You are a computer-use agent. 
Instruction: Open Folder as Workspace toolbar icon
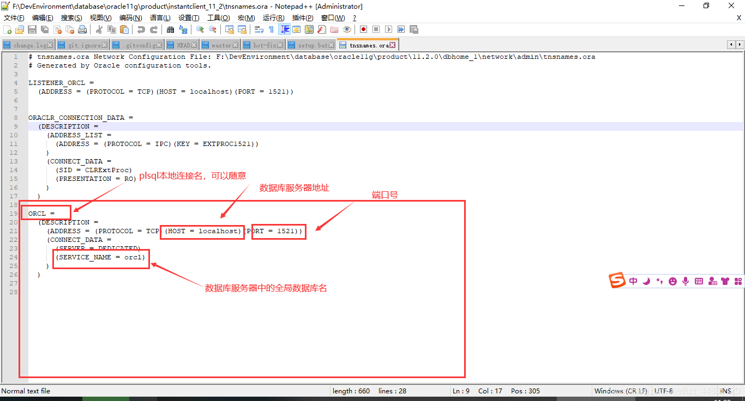pyautogui.click(x=334, y=29)
